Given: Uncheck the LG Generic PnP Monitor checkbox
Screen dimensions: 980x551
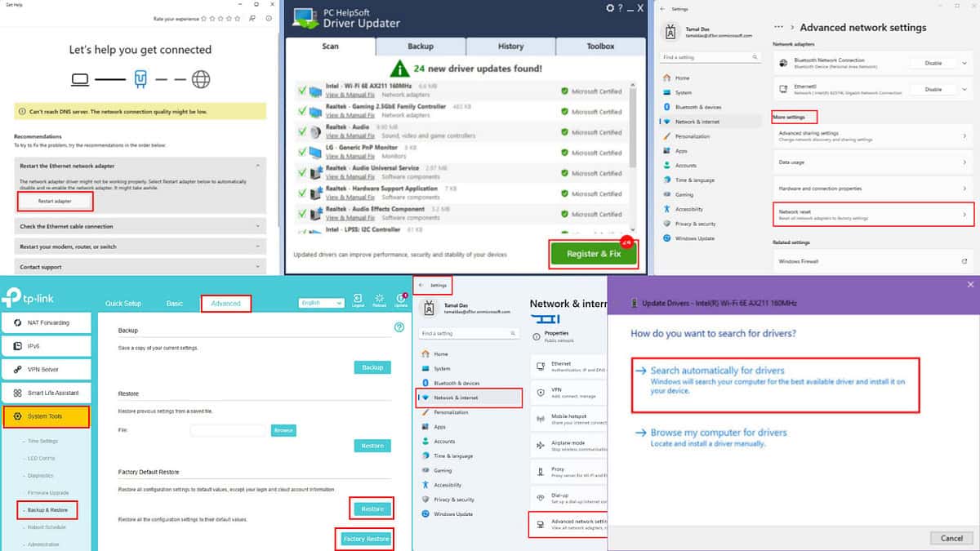Looking at the screenshot, I should [302, 151].
